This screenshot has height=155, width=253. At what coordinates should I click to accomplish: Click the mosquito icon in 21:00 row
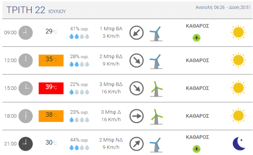[197, 149]
